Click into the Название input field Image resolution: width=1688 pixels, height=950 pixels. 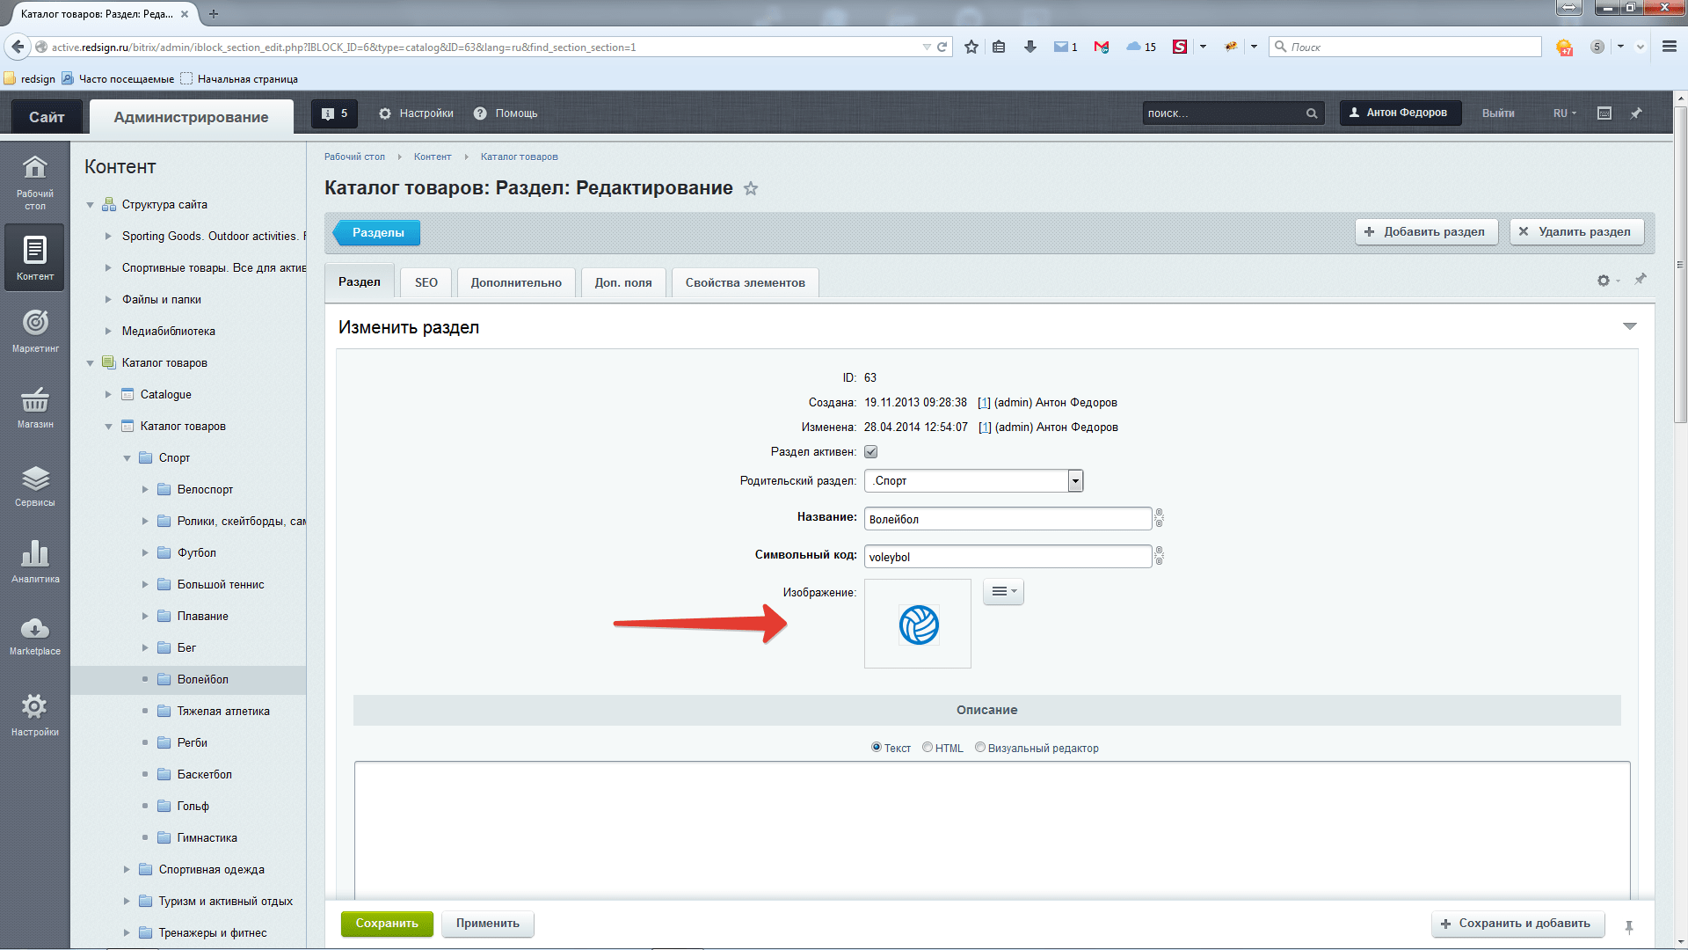coord(1008,519)
